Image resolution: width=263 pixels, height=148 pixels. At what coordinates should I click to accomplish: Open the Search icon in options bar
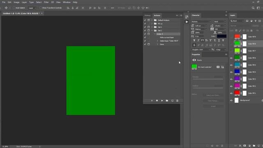(x=253, y=8)
